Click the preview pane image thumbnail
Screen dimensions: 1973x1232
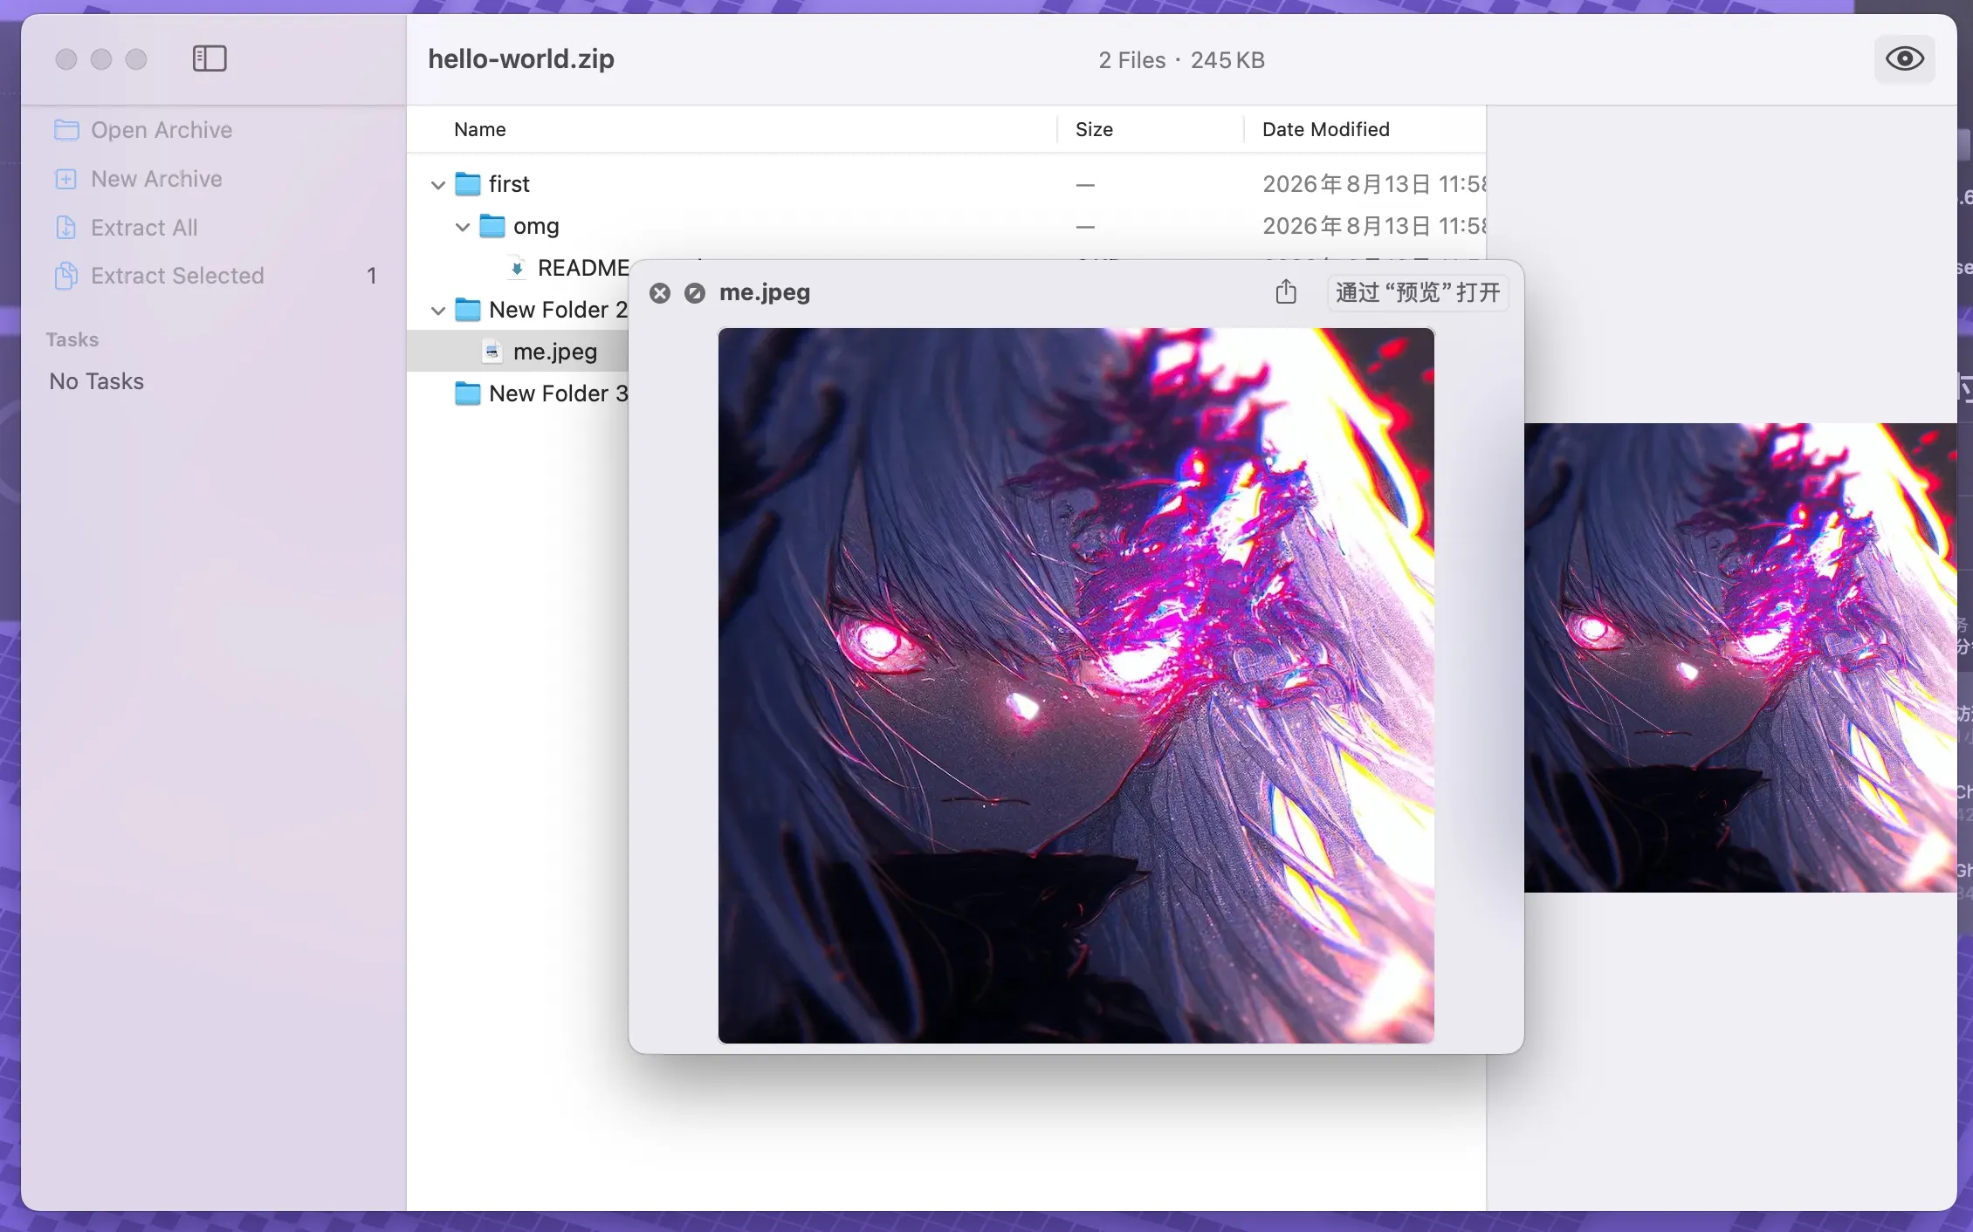tap(1740, 658)
